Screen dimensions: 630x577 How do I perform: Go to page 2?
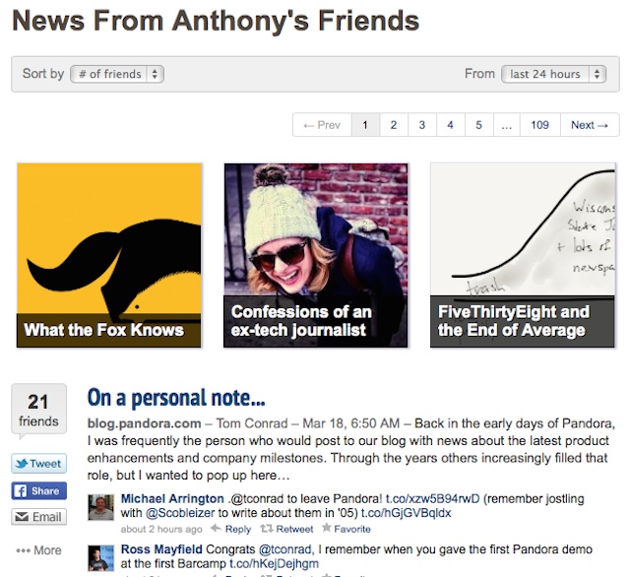point(394,125)
